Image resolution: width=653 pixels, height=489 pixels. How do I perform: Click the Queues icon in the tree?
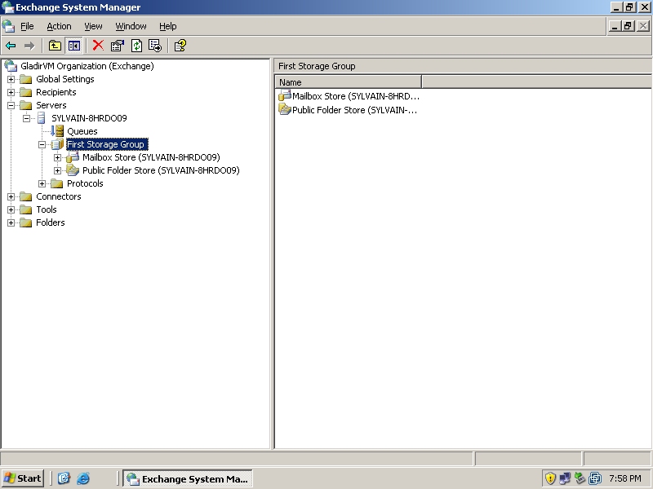tap(57, 131)
